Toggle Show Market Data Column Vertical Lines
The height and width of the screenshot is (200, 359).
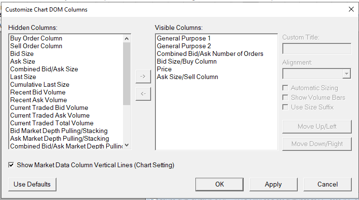pos(12,165)
